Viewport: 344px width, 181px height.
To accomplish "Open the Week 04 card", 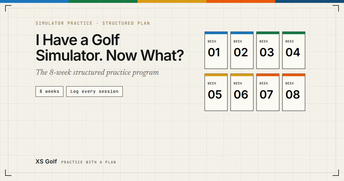I will [x=294, y=50].
